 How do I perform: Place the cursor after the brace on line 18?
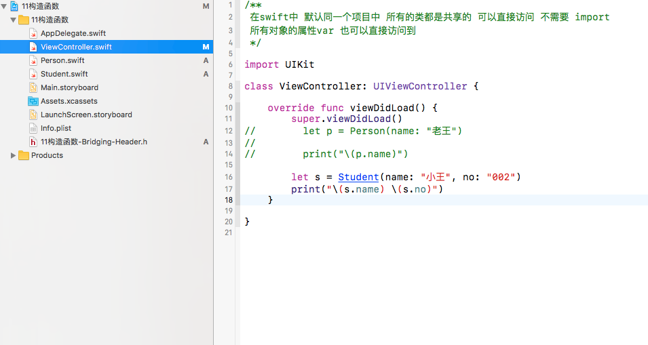click(x=274, y=200)
